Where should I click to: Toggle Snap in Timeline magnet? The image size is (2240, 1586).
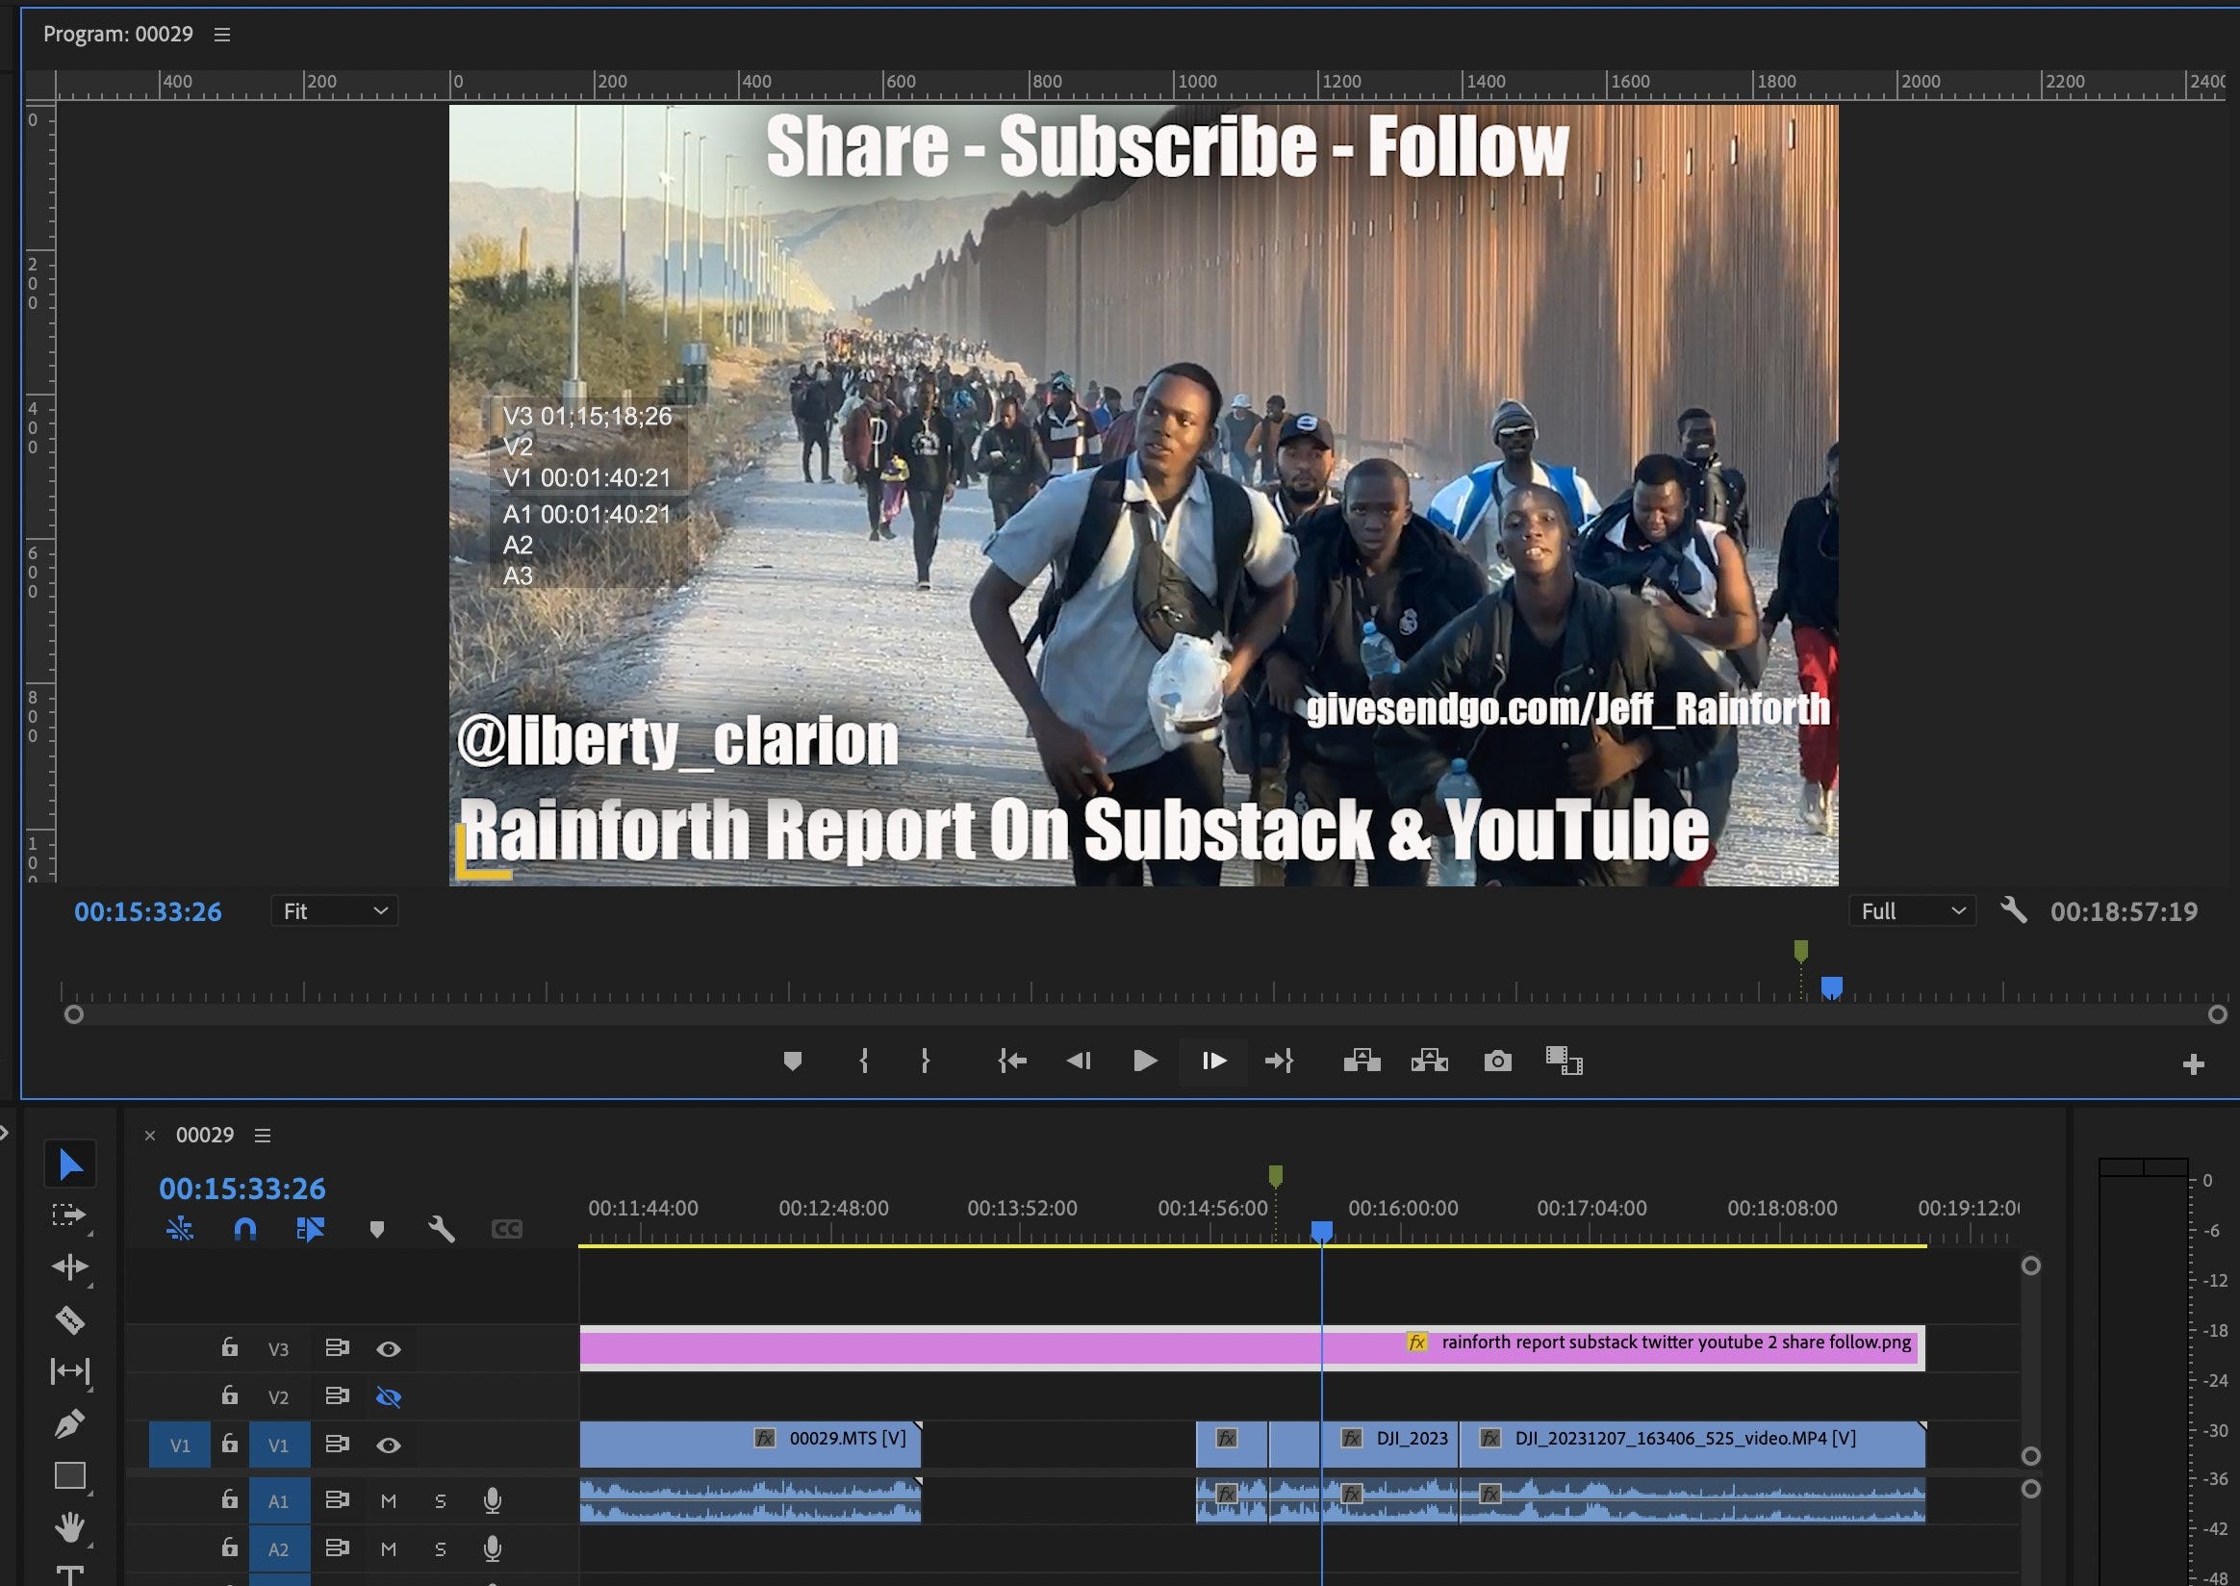pos(245,1229)
